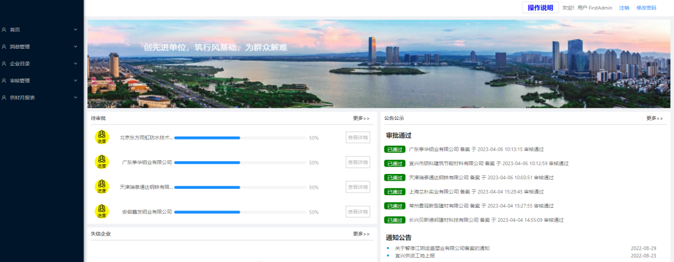
Task: Click the yellow progress icon beside 天津瑞泰通达钢铁
Action: point(102,187)
